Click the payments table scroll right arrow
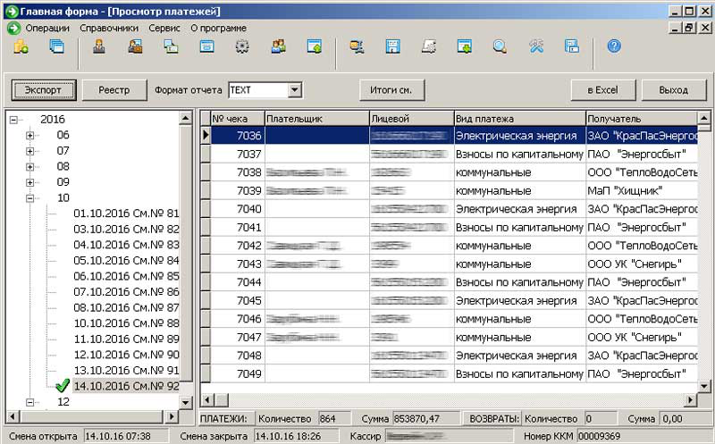This screenshot has height=444, width=715. pos(691,400)
